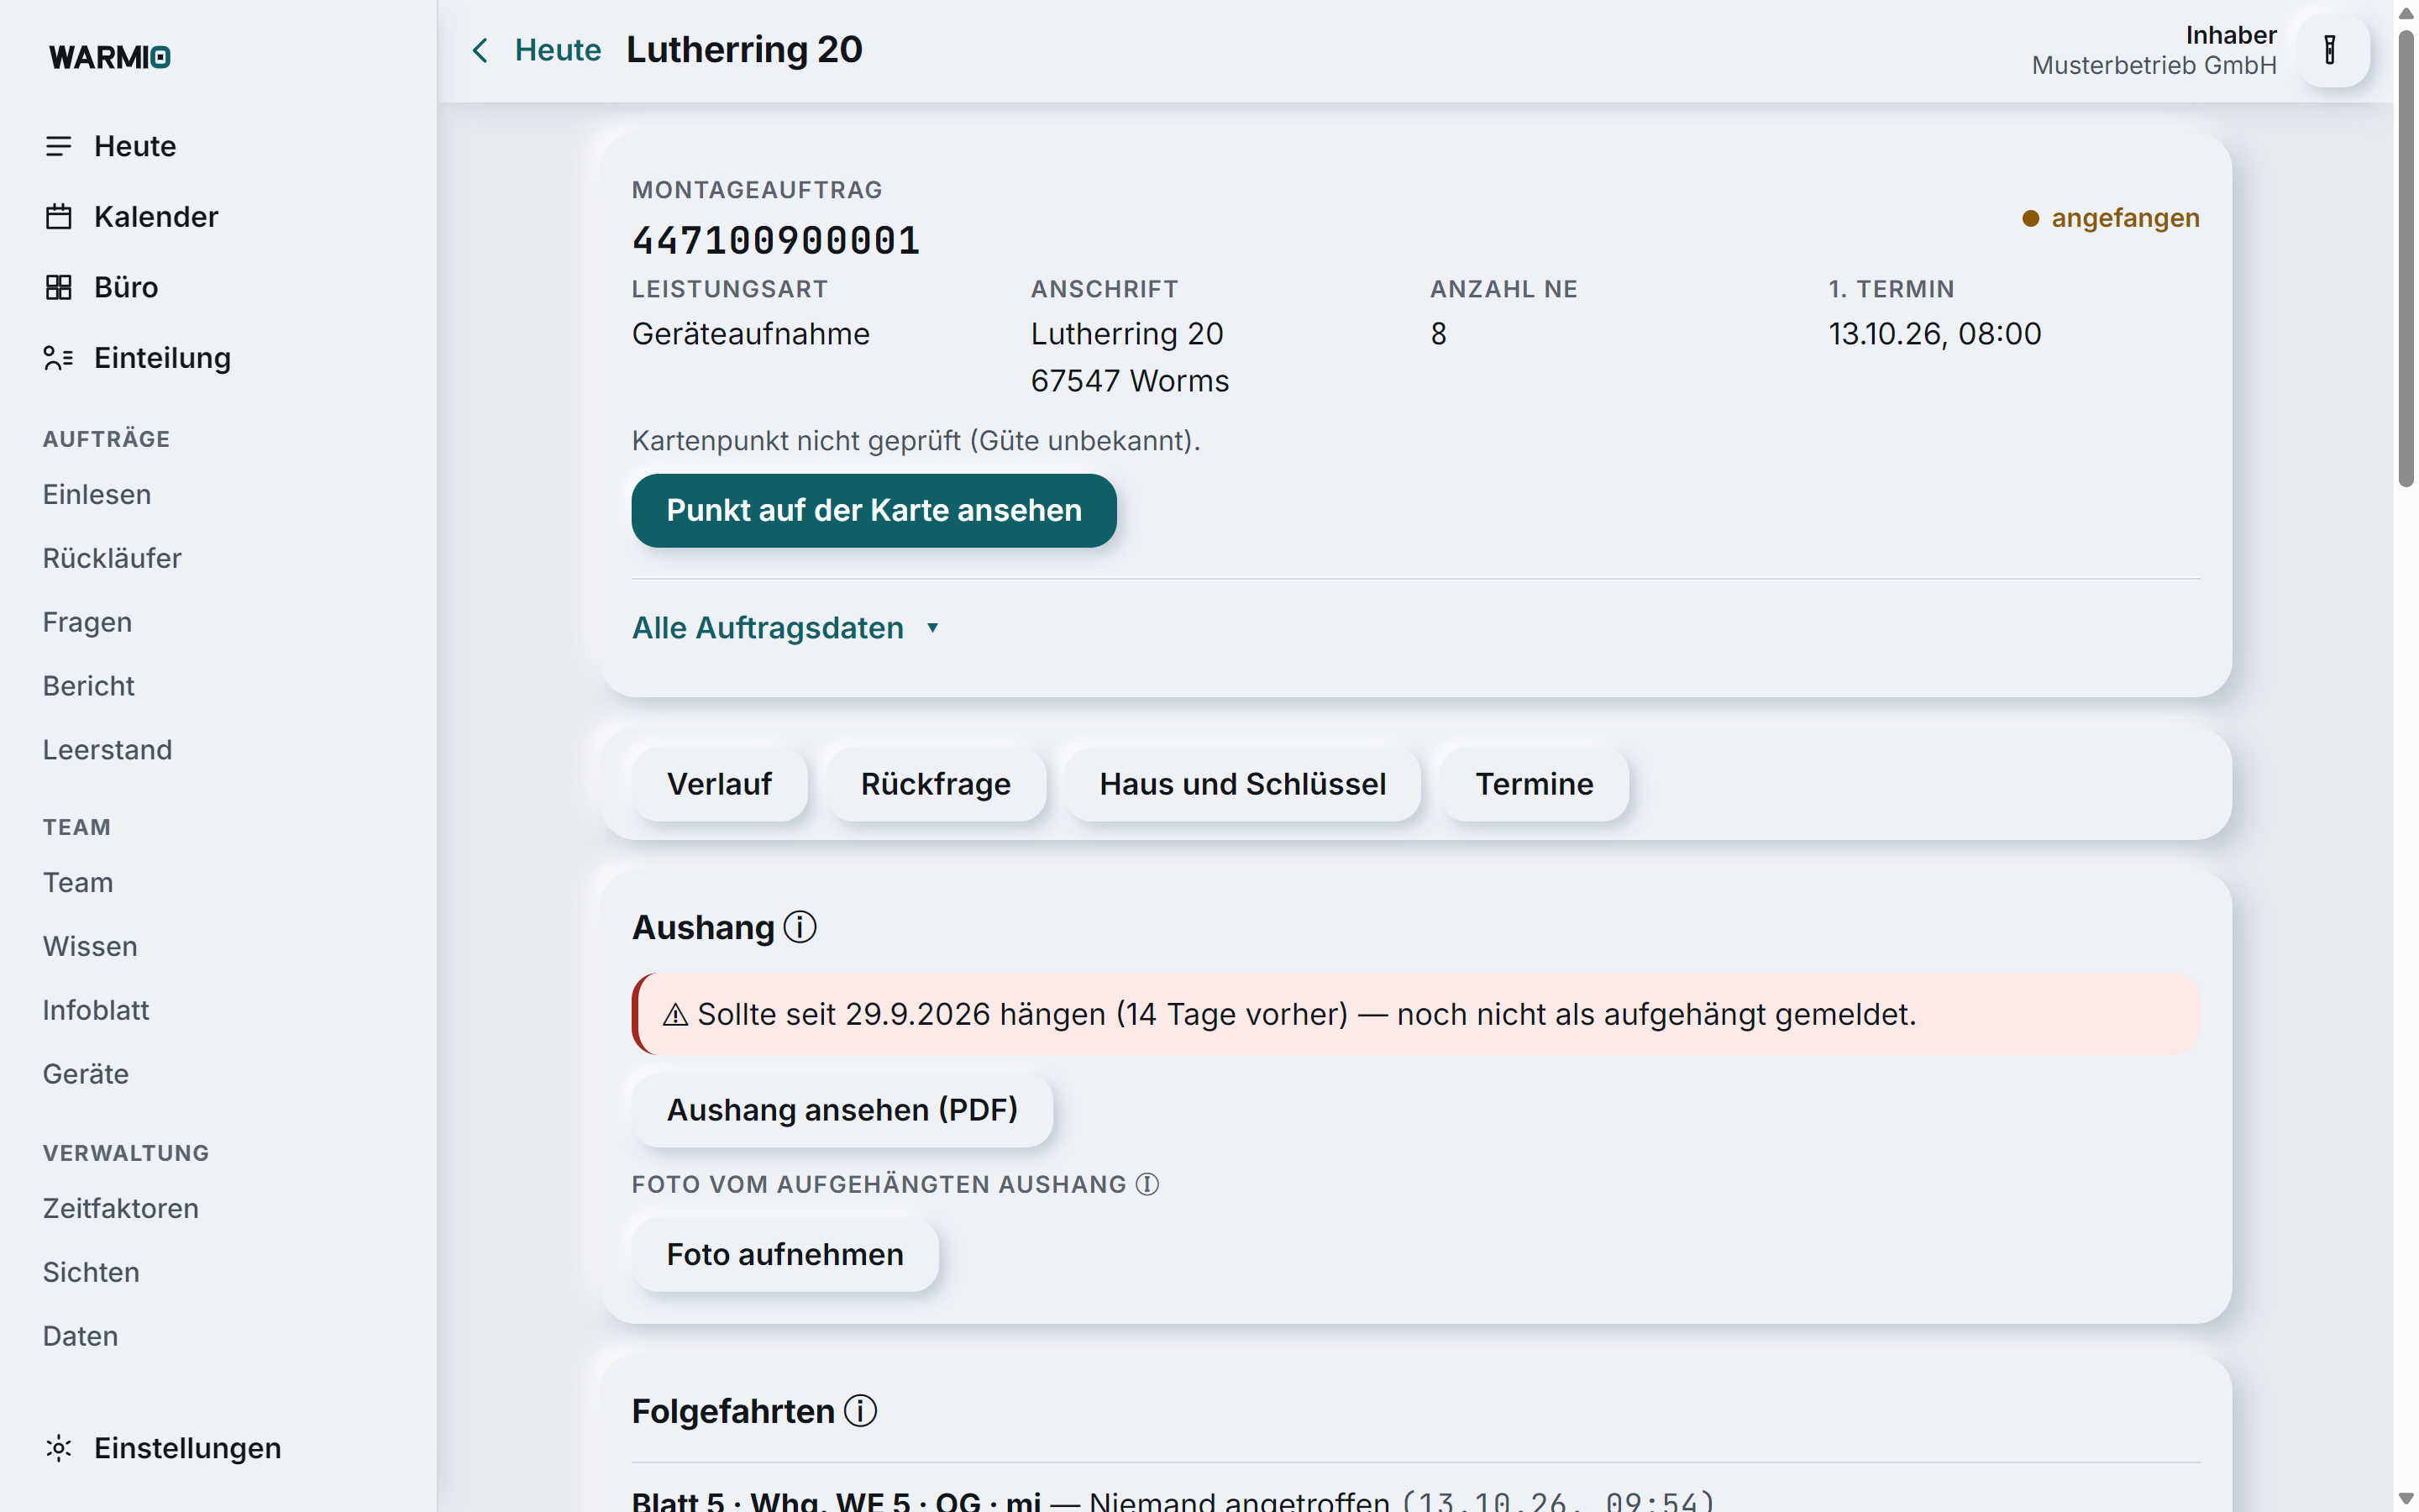
Task: Open Zeitfaktoren in the sidebar
Action: coord(121,1208)
